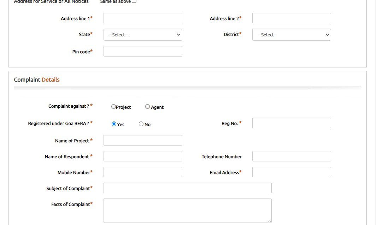Click the Name of Respondent field

coord(143,156)
